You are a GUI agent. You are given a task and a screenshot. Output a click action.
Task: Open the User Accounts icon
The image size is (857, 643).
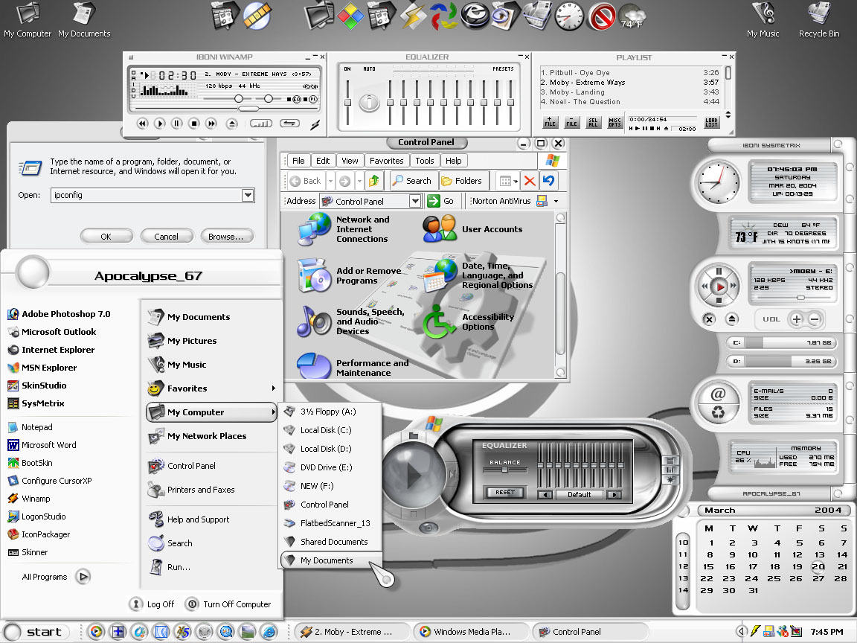coord(440,229)
